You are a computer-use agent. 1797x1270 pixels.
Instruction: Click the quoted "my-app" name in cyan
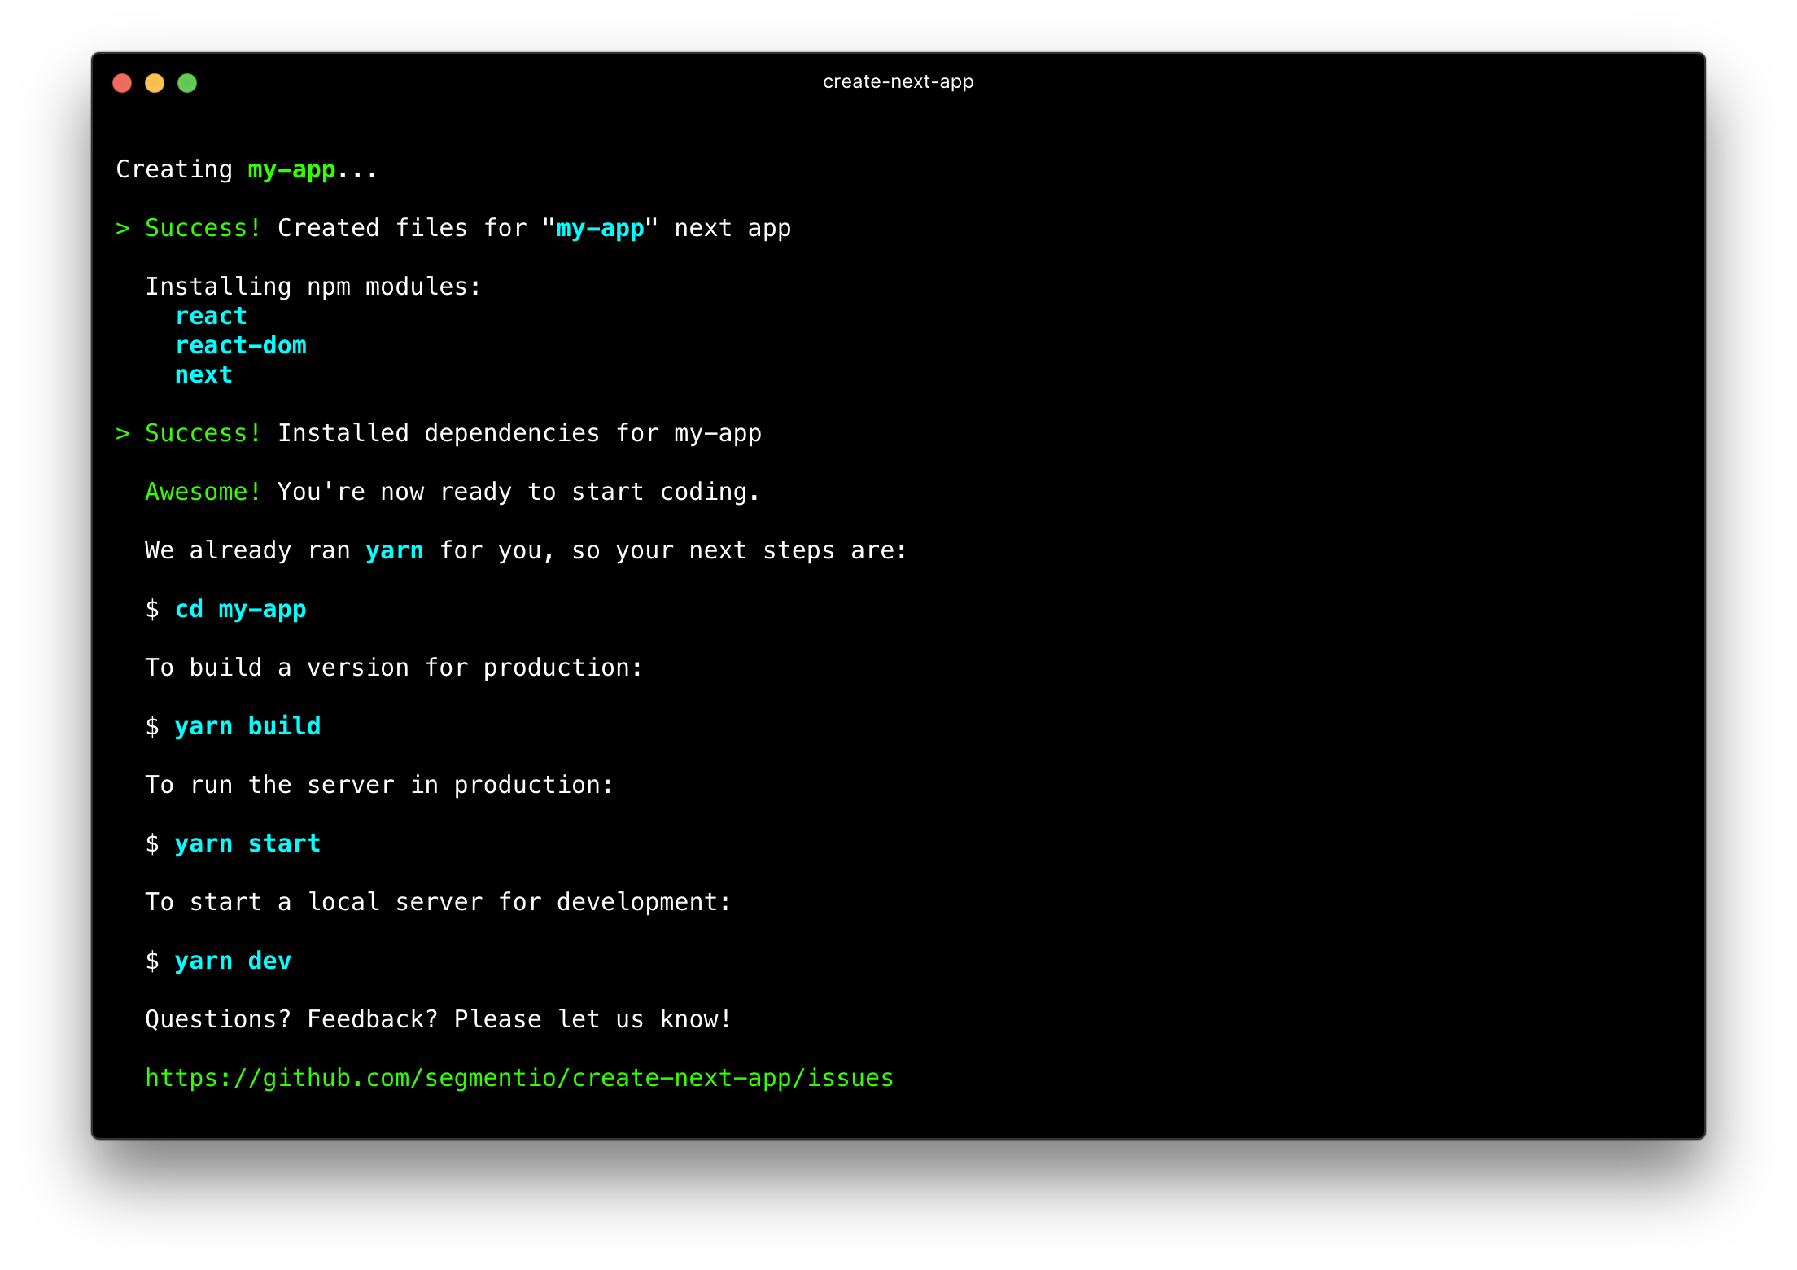click(600, 228)
